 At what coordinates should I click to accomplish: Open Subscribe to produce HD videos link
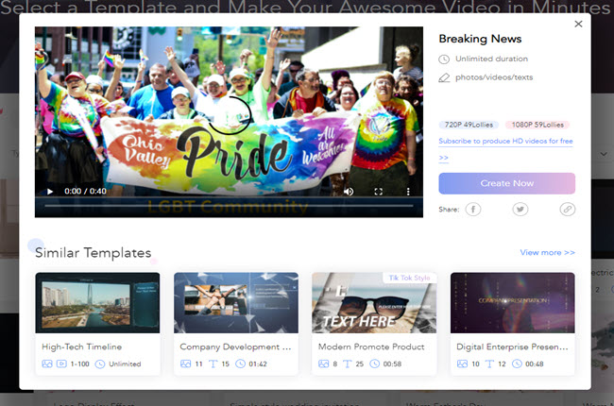pyautogui.click(x=505, y=142)
